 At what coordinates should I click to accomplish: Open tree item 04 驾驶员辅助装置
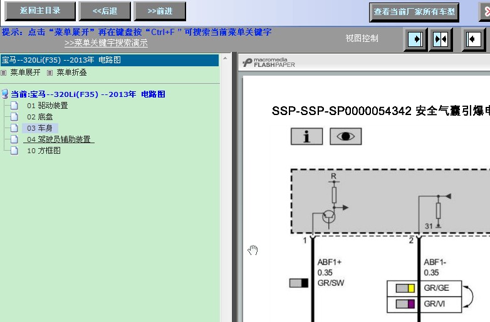point(59,139)
